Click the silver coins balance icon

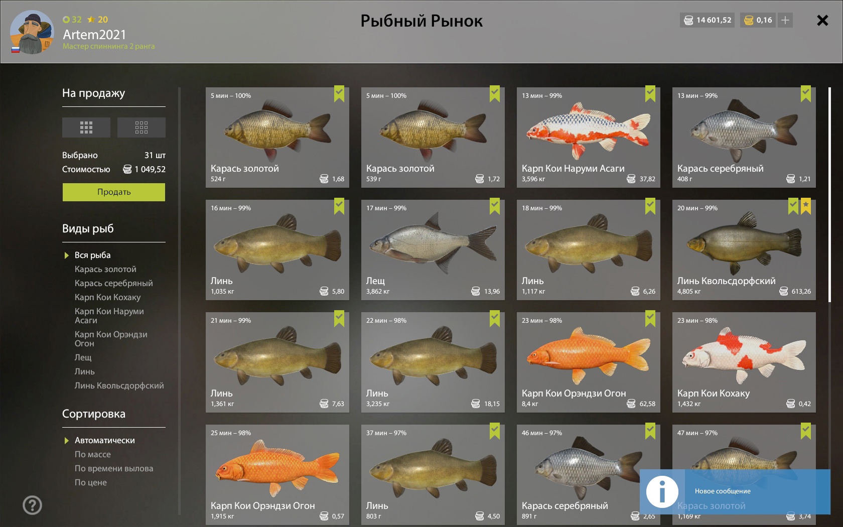[688, 20]
